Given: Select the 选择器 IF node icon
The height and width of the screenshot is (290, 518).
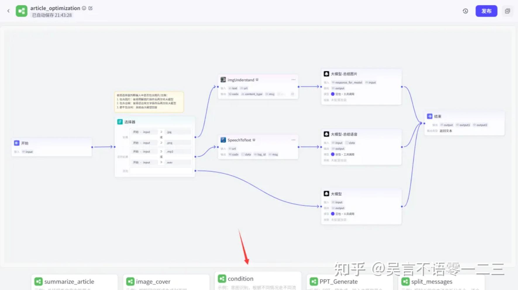Looking at the screenshot, I should tap(120, 122).
